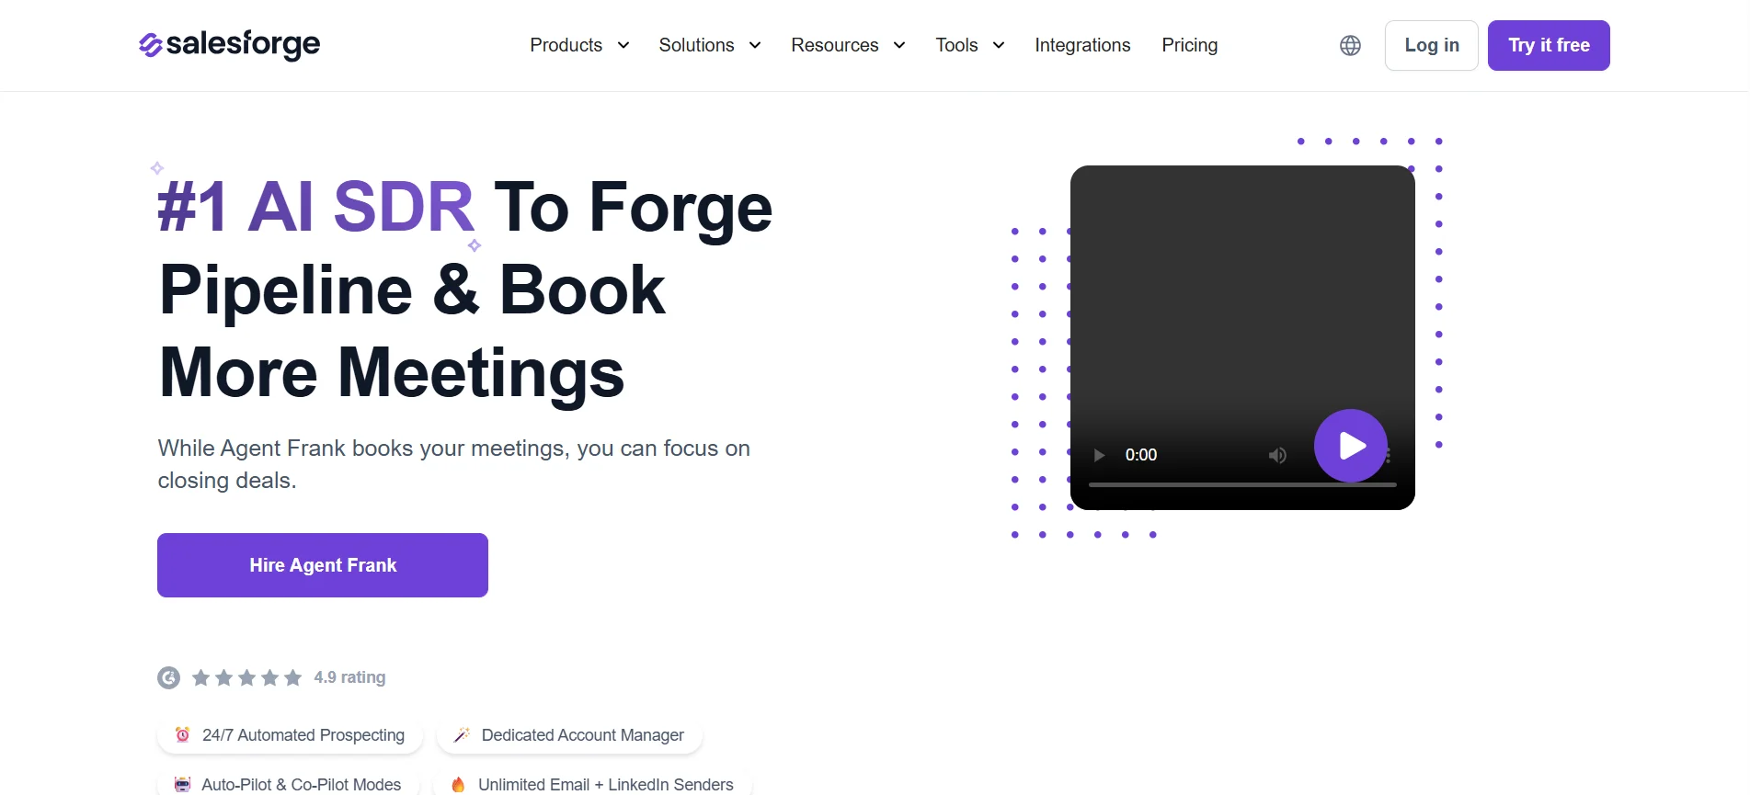This screenshot has height=795, width=1750.
Task: Click the Auto-Pilot & Co-Pilot Modes tag
Action: (x=288, y=784)
